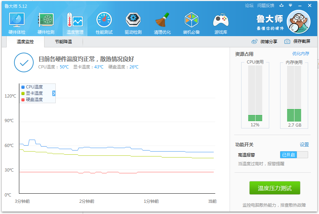Click the 鲁大师 mascot avatar

298,22
